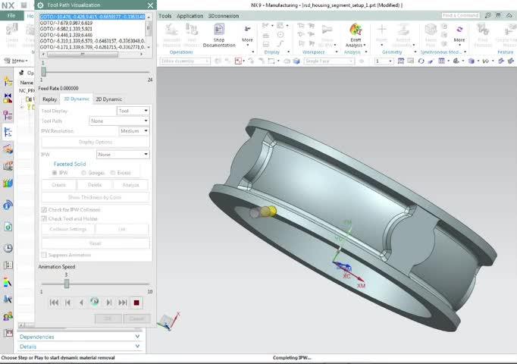Enable the Suppress Animation checkbox

(x=43, y=255)
